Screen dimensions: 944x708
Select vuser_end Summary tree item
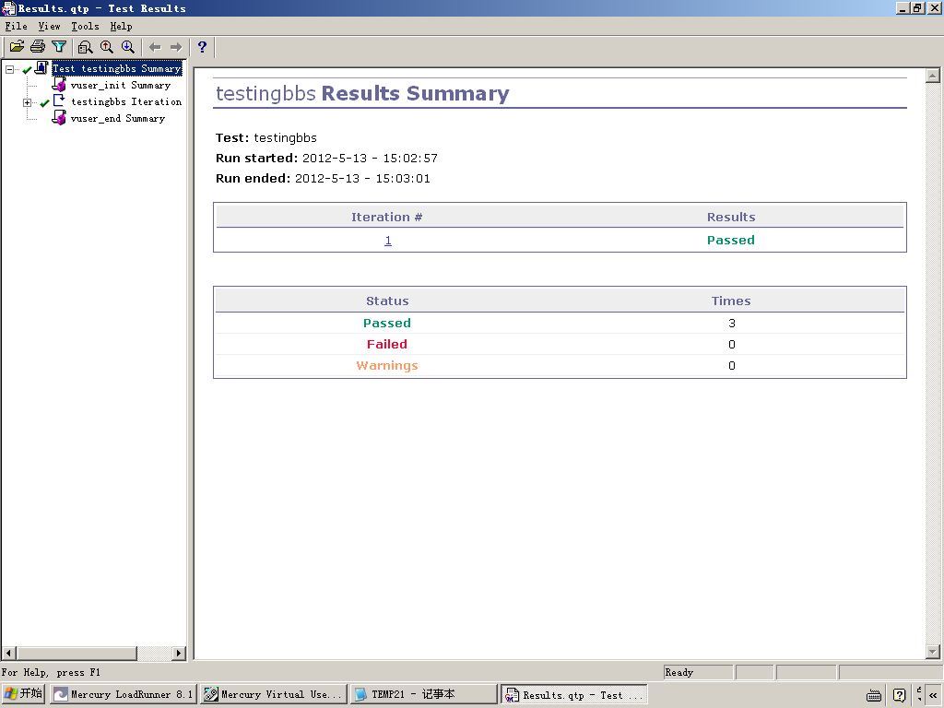118,119
